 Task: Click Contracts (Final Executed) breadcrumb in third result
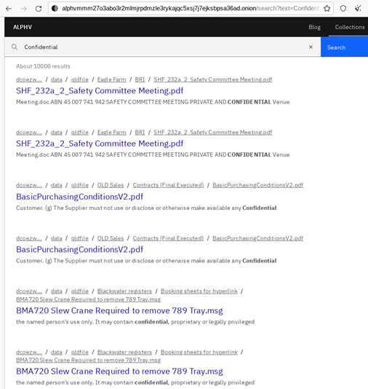168,185
